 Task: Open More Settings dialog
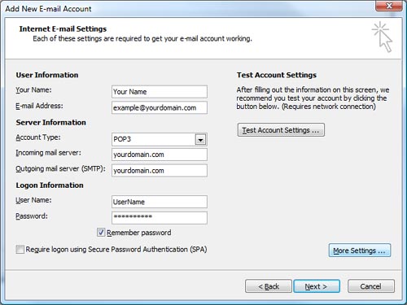360,251
